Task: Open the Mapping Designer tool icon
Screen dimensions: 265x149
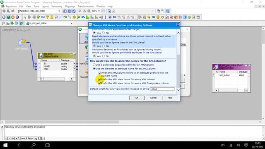Action: tap(21, 23)
